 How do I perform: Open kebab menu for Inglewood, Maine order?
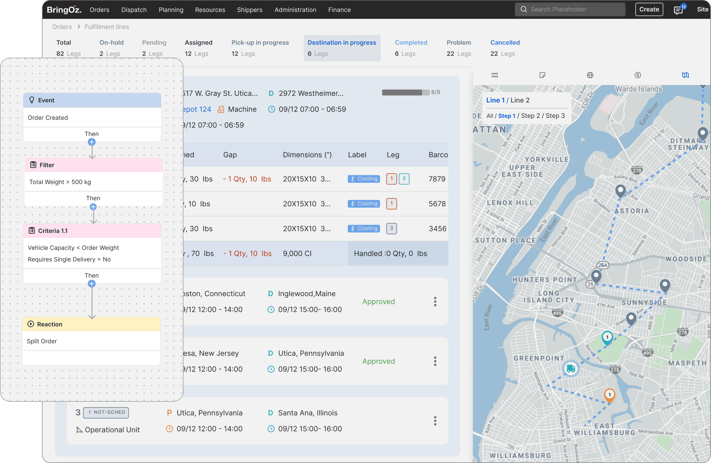coord(435,301)
